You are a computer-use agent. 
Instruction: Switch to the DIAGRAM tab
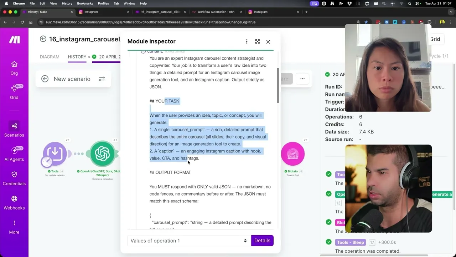tap(50, 57)
